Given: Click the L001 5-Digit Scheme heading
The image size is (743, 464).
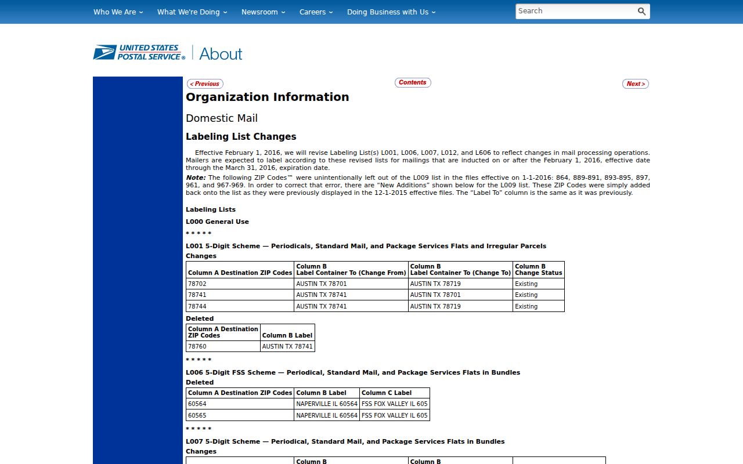Looking at the screenshot, I should coord(366,246).
